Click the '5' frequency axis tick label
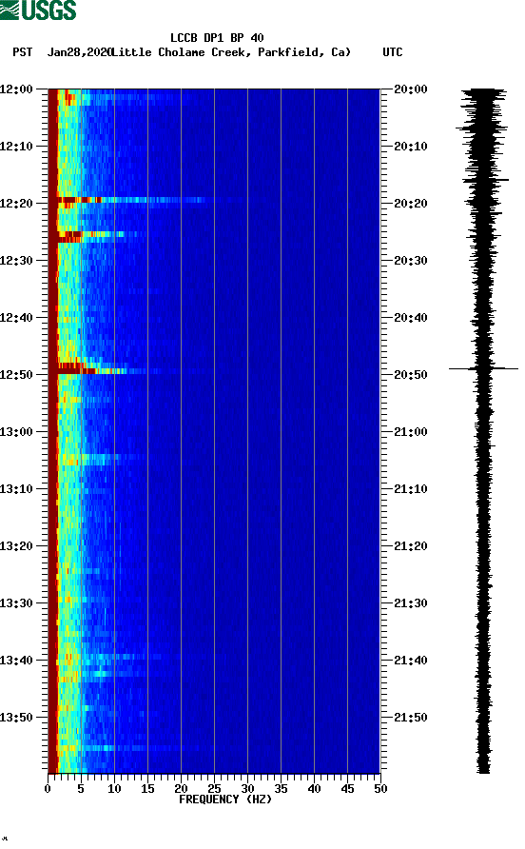The image size is (525, 849). point(81,789)
